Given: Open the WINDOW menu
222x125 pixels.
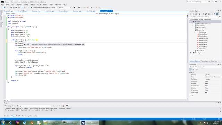Looking at the screenshot, I should coord(58,5).
